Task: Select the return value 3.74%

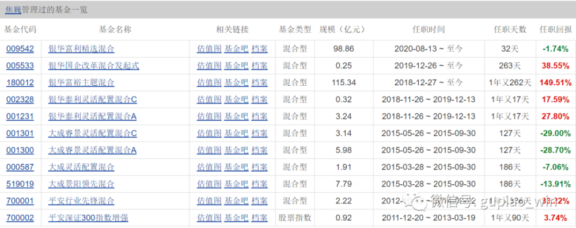Action: pyautogui.click(x=555, y=218)
